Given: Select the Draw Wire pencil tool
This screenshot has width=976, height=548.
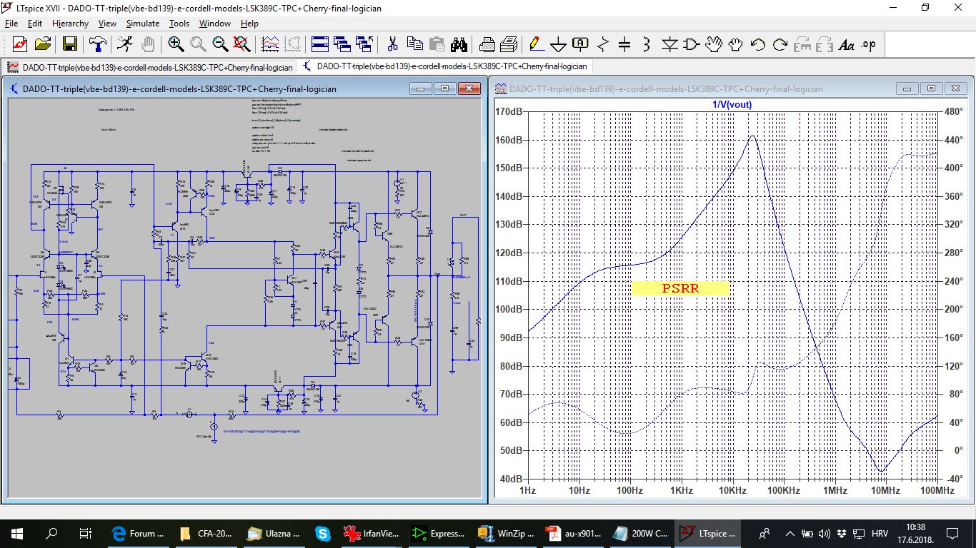Looking at the screenshot, I should point(536,44).
